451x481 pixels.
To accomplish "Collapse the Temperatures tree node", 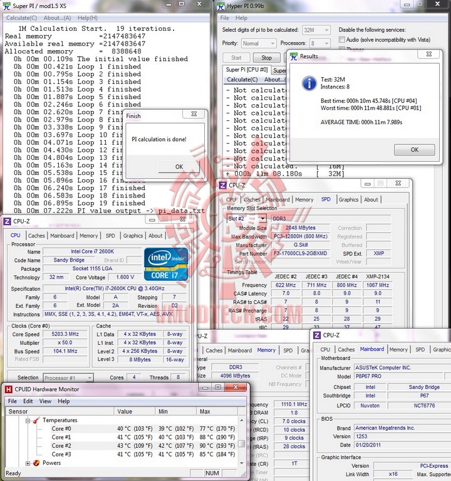I will [x=28, y=421].
